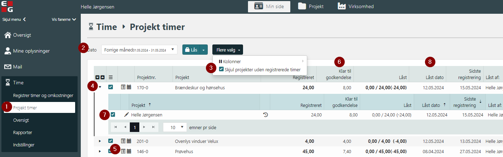The width and height of the screenshot is (503, 157).
Task: Open the items per page selector
Action: [175, 127]
